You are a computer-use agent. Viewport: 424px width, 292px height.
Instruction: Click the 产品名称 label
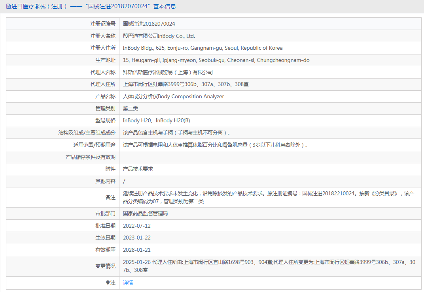point(105,96)
